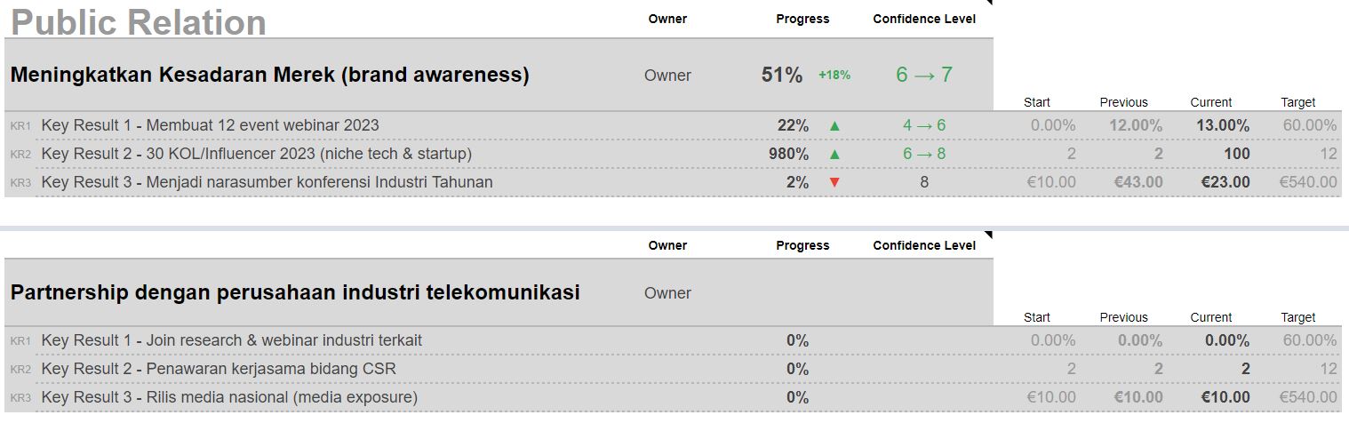Screen dimensions: 1349x423
Task: Click green up arrow for KOL/Influencer row
Action: coord(834,155)
